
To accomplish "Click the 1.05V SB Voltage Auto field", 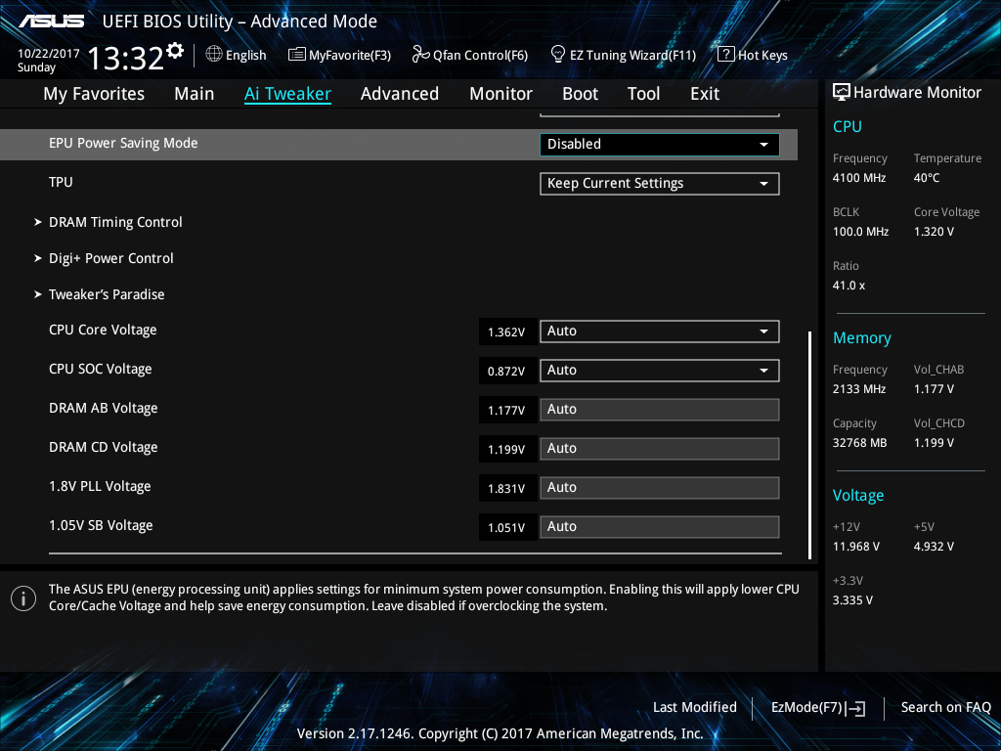I will pos(660,527).
